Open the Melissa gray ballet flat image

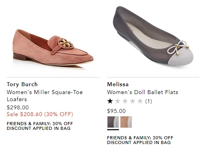click(x=153, y=37)
